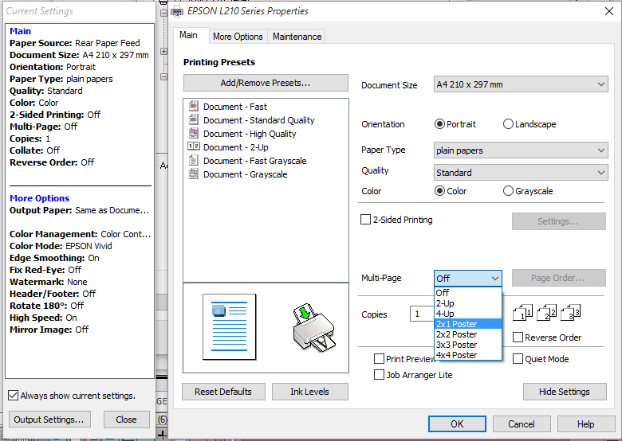
Task: Click the Cancel button
Action: point(522,424)
